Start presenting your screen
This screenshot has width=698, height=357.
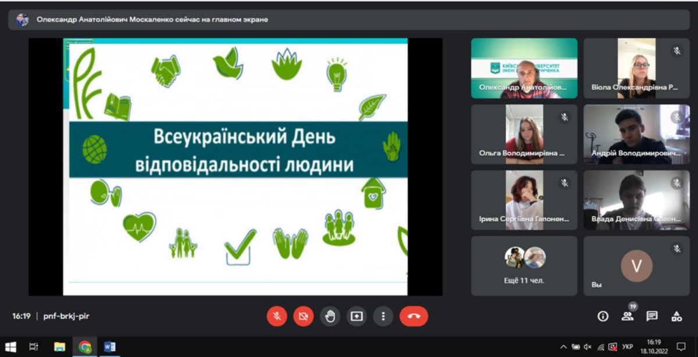pos(357,316)
